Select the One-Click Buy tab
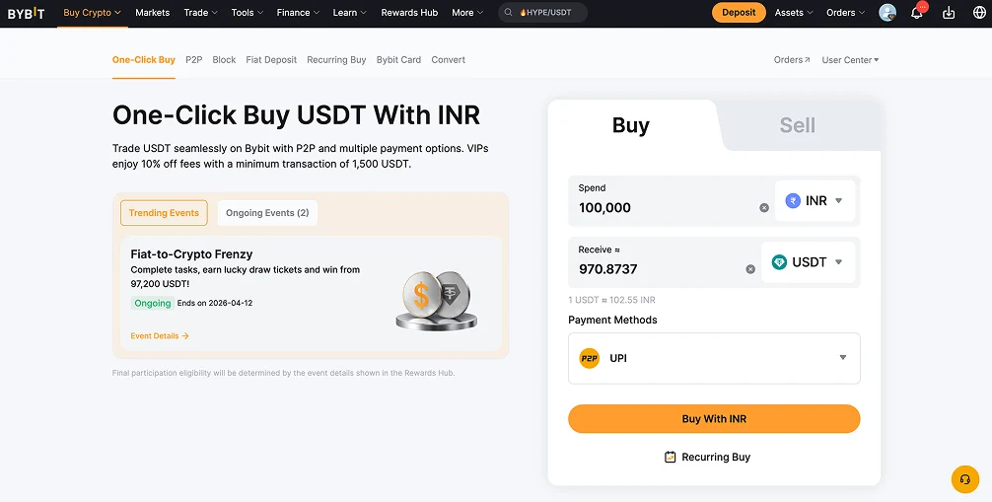 [144, 60]
